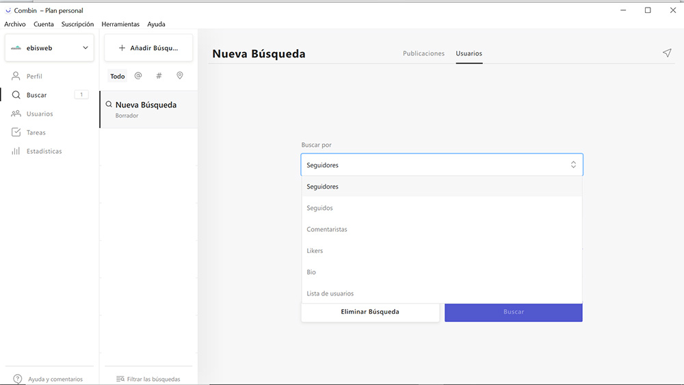Click the Buscar por field showing Seguidores

(x=442, y=165)
